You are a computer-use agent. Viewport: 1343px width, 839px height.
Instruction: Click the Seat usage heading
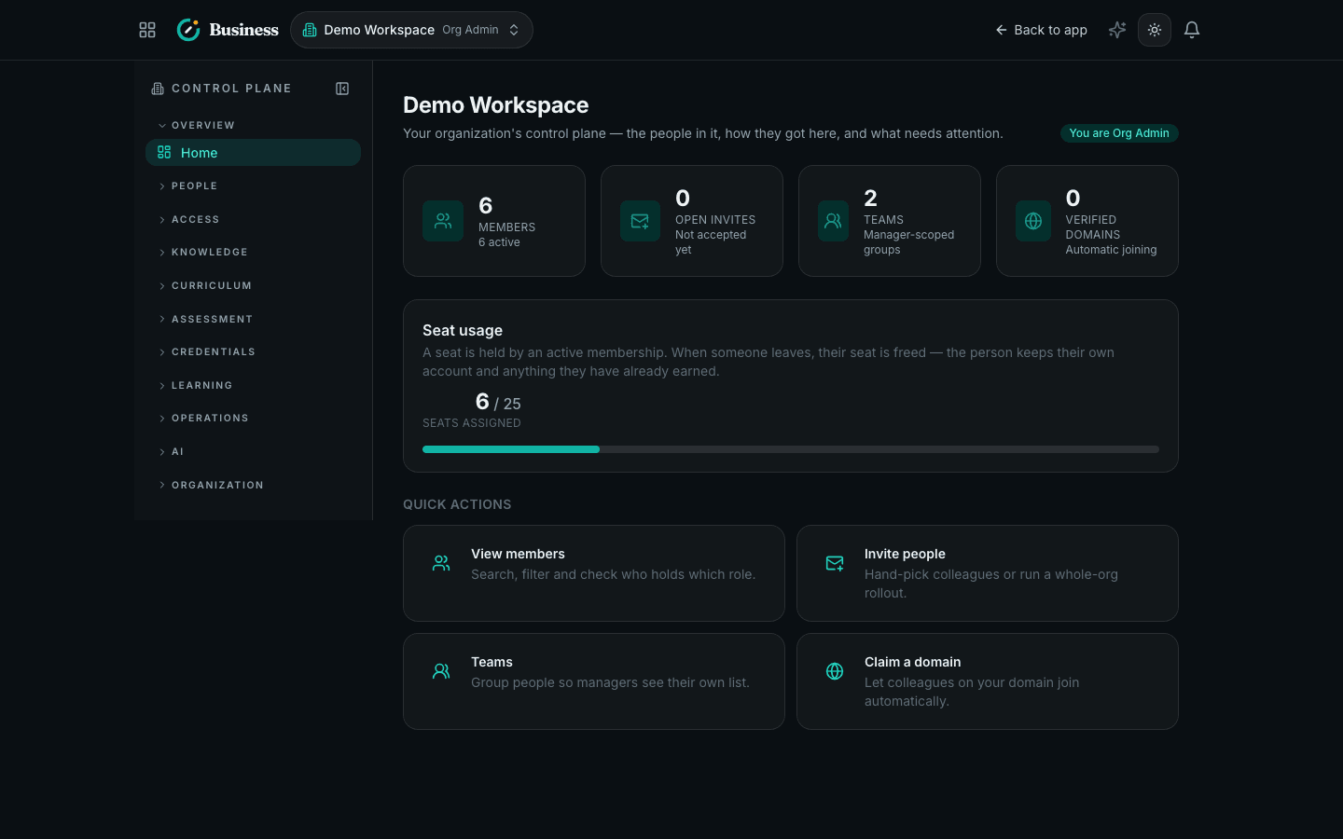(463, 330)
